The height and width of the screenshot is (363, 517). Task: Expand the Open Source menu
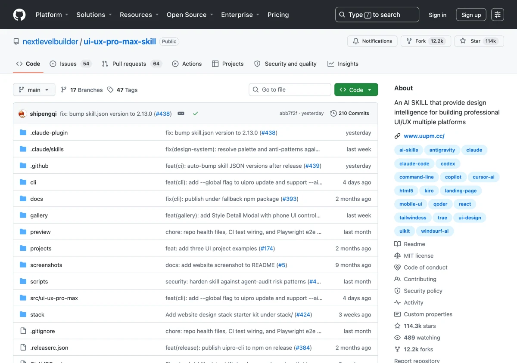pos(190,15)
